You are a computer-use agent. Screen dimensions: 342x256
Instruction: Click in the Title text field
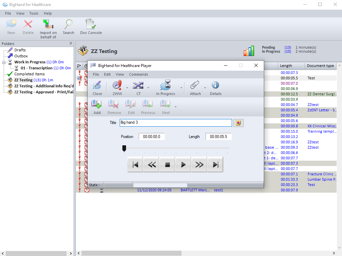point(176,123)
